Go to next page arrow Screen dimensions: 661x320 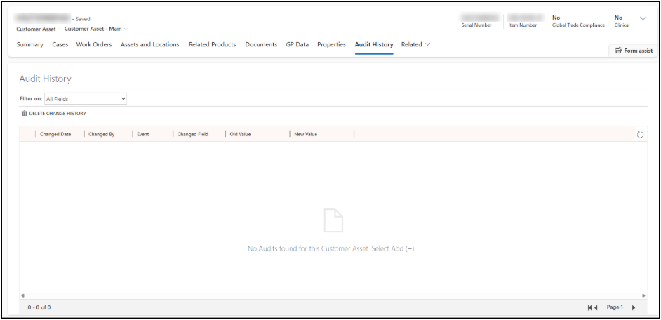pyautogui.click(x=634, y=307)
